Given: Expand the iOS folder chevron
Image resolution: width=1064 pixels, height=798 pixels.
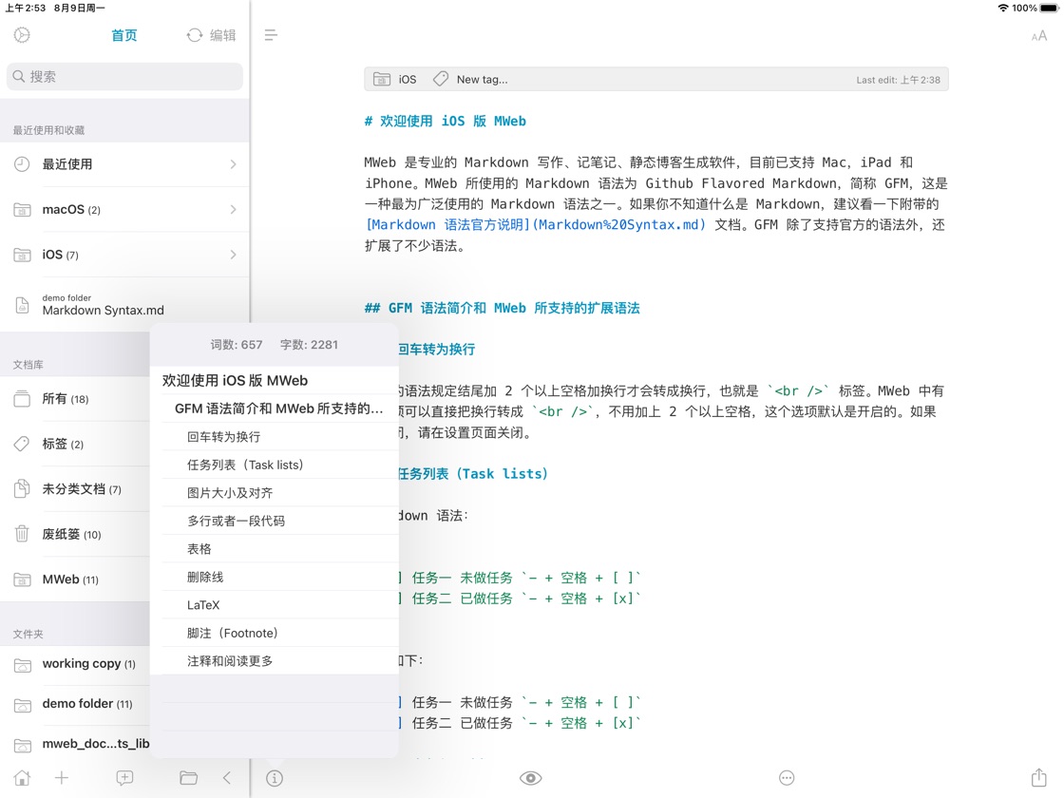Looking at the screenshot, I should coord(233,255).
